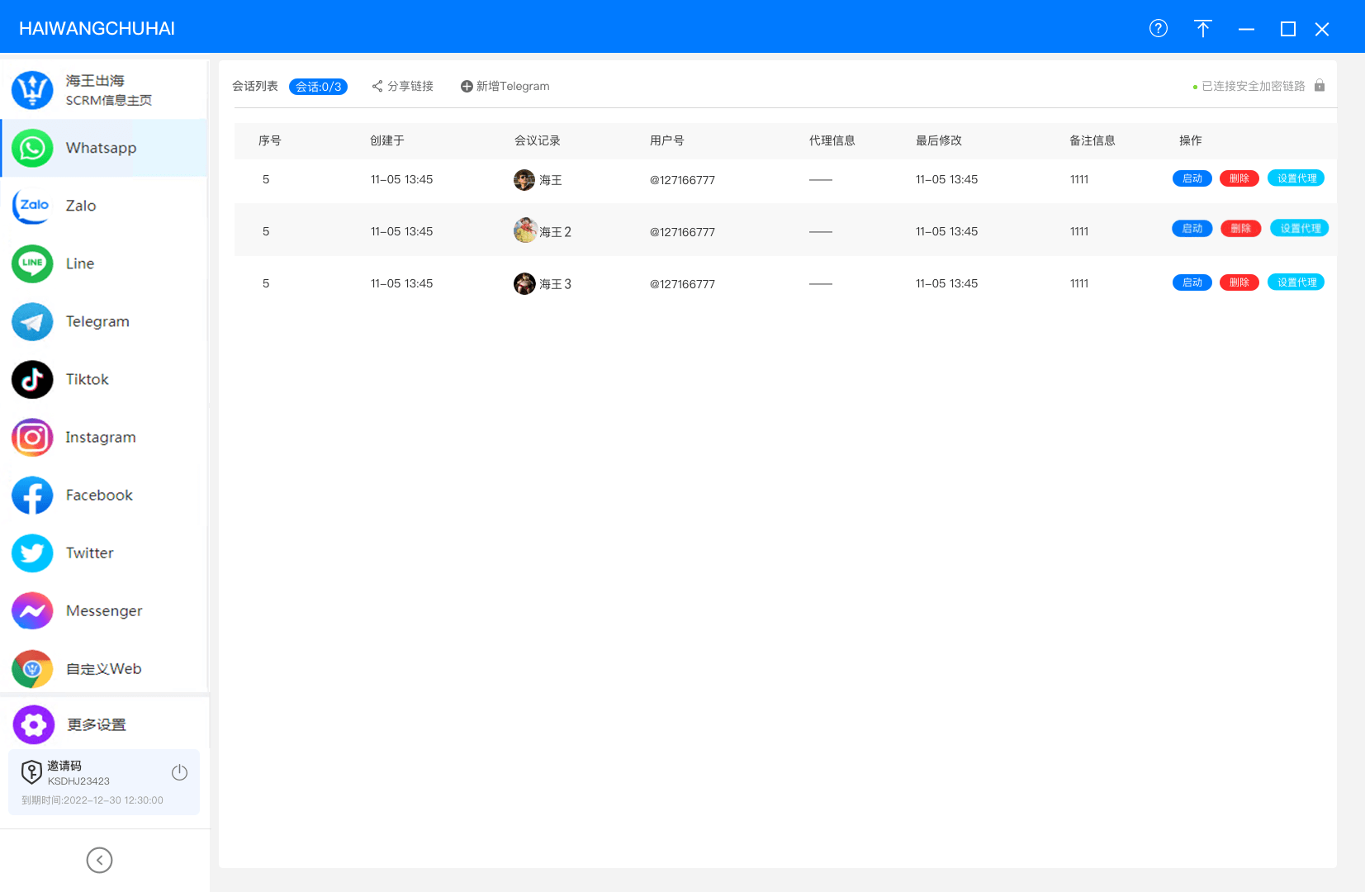Click the 分享链接 share link
The width and height of the screenshot is (1365, 892).
click(403, 86)
